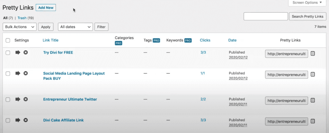Image resolution: width=329 pixels, height=133 pixels.
Task: Click the redirect arrow icon for Divi Cake Affiliate Link
Action: pos(18,120)
